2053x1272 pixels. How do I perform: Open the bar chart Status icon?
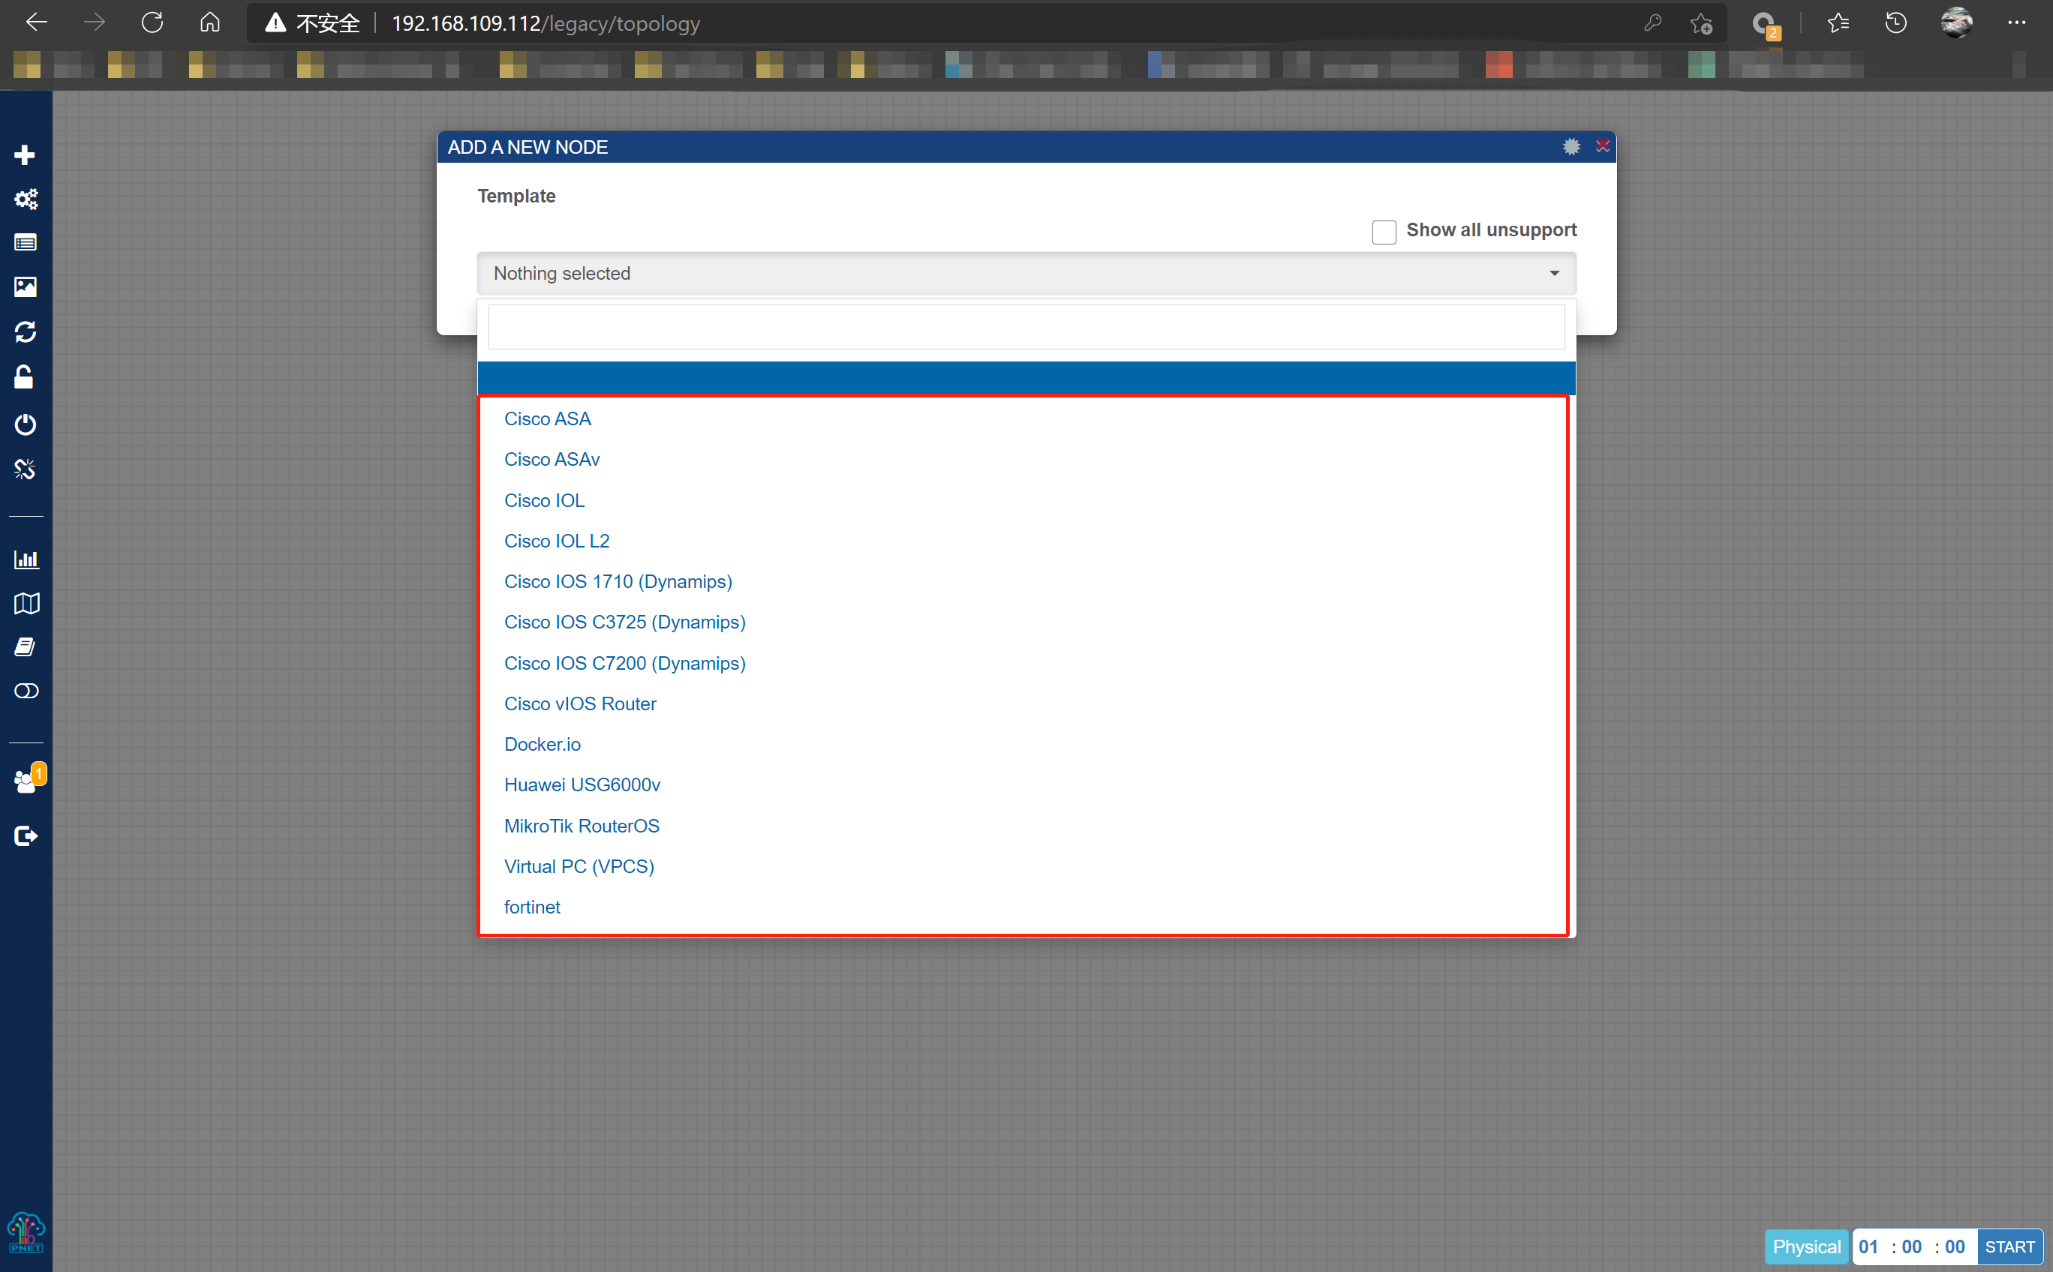[26, 559]
